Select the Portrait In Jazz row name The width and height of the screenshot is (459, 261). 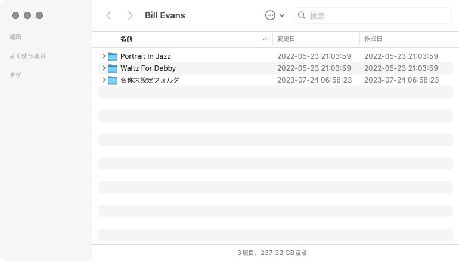[x=145, y=56]
